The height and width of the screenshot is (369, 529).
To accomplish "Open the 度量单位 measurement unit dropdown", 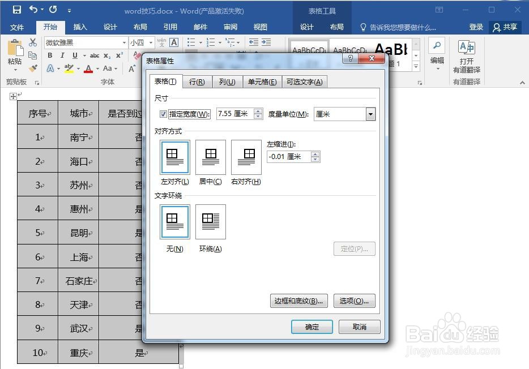I will (370, 114).
